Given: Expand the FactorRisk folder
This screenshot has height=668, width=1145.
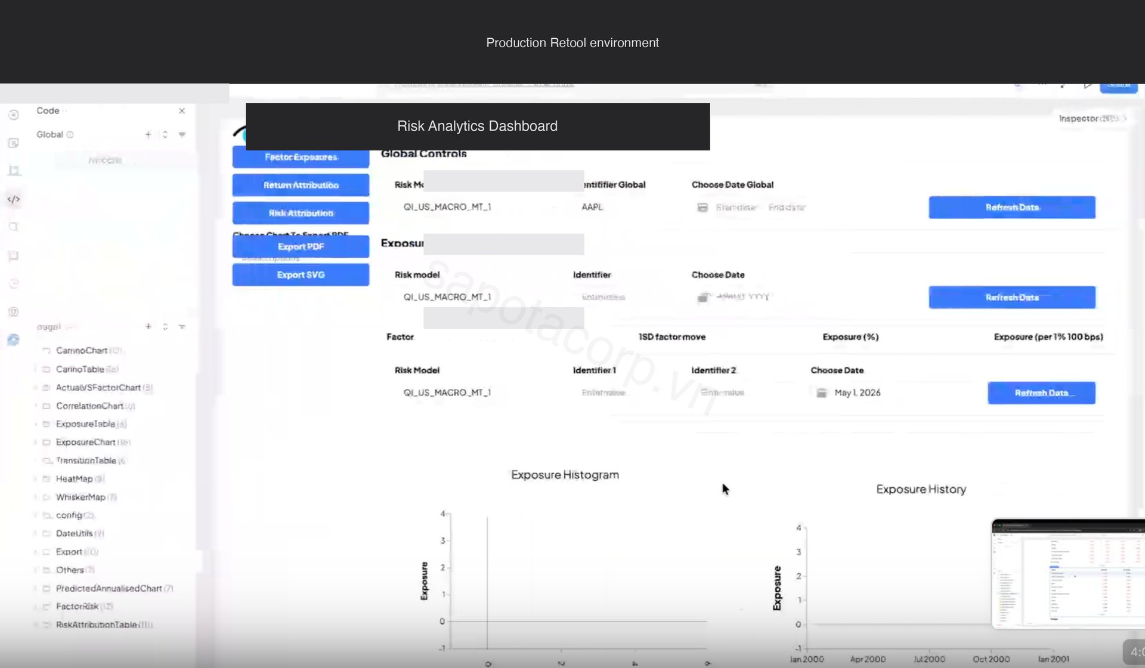Looking at the screenshot, I should (x=77, y=607).
